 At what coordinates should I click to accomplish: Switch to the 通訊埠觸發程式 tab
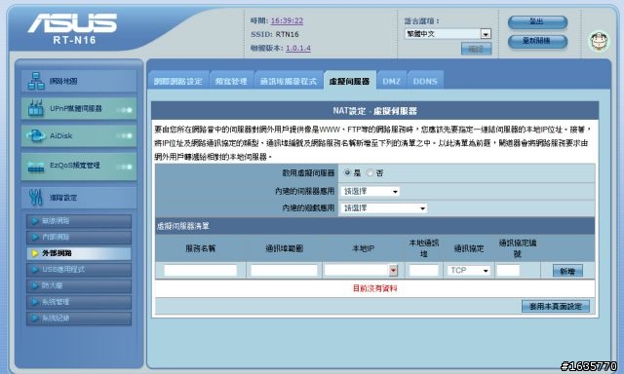pyautogui.click(x=289, y=82)
